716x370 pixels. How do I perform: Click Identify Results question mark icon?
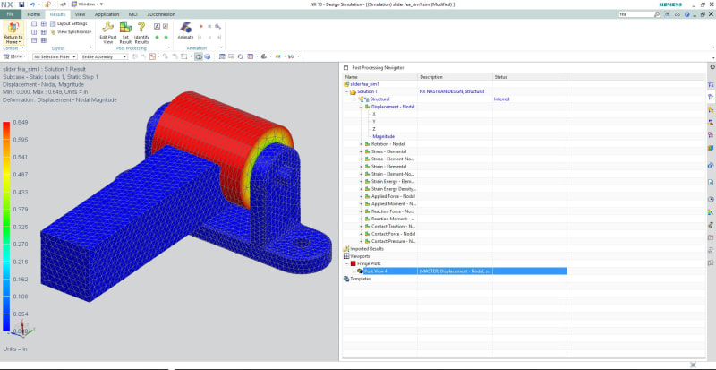(141, 27)
